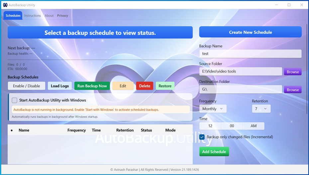
Task: Click the vertical scrollbar on the right edge
Action: pos(307,69)
